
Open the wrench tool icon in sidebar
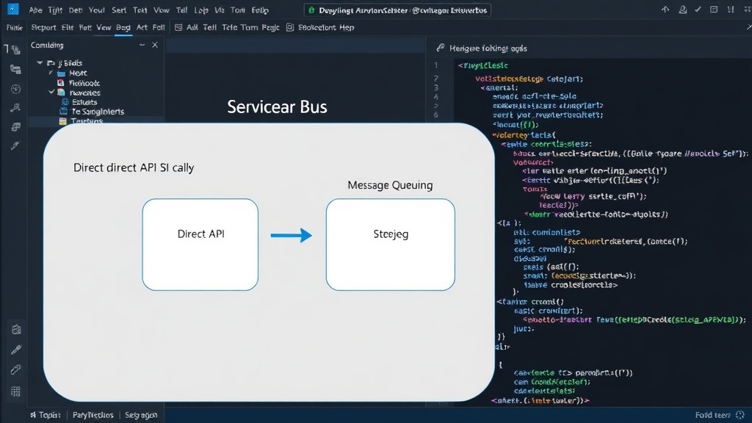(16, 370)
